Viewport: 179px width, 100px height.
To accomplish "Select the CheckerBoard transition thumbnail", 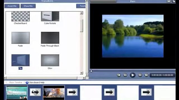I will (20, 16).
